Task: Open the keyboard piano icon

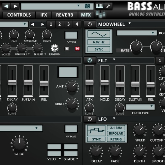Action: pos(99,6)
